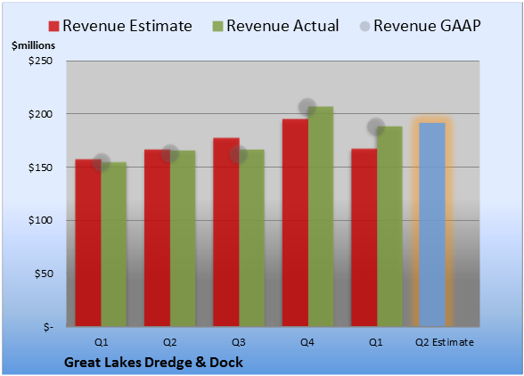This screenshot has height=376, width=524.
Task: Click the first Q1 green actual bar
Action: pyautogui.click(x=114, y=244)
